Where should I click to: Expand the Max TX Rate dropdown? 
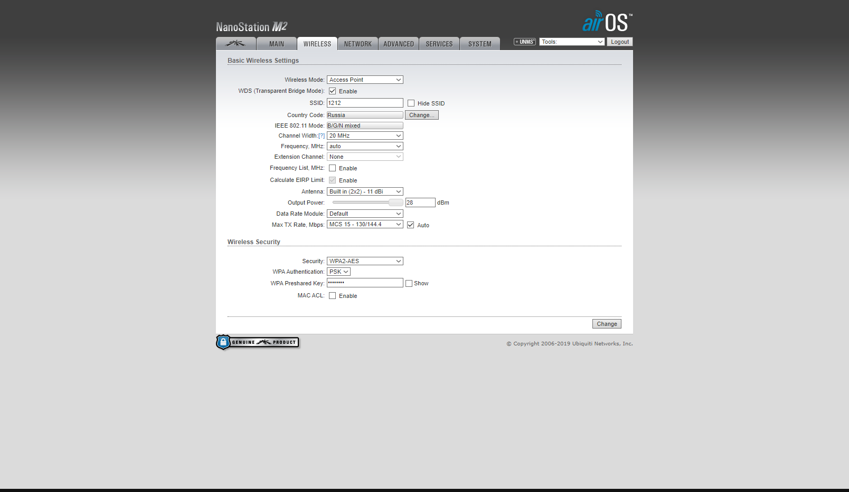point(365,224)
